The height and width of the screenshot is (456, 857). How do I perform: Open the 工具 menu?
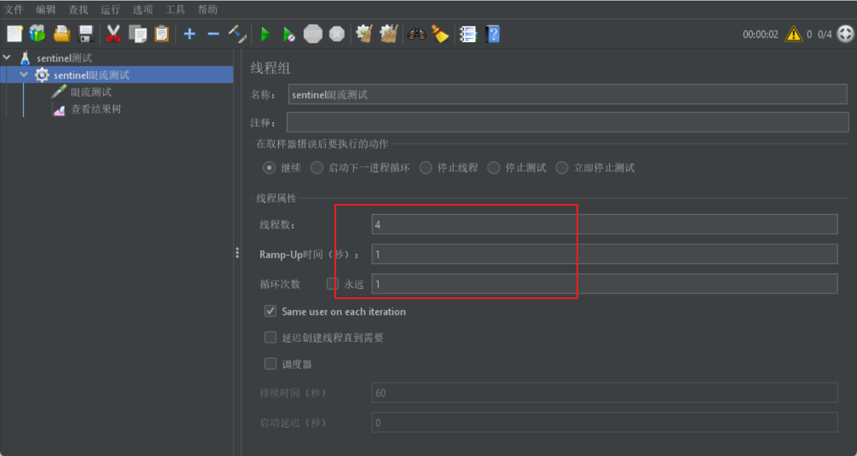click(x=175, y=10)
